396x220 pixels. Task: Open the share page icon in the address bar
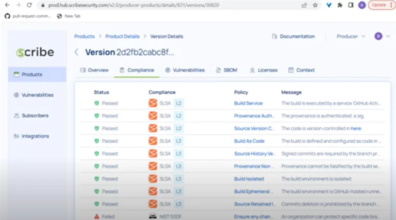coord(304,5)
